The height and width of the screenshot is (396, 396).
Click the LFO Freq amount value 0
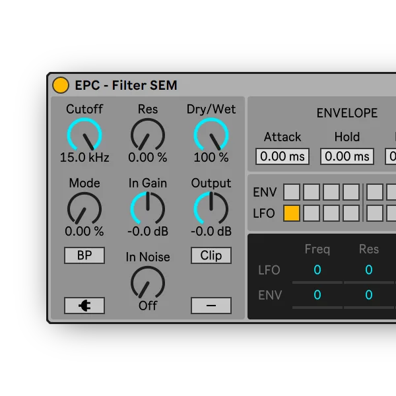click(x=317, y=270)
